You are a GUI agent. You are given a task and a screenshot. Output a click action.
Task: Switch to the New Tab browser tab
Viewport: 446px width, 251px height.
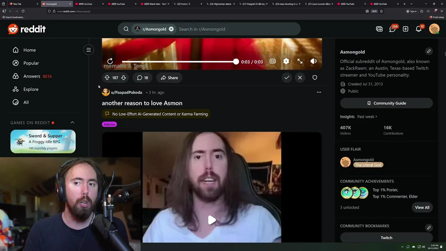23,4
